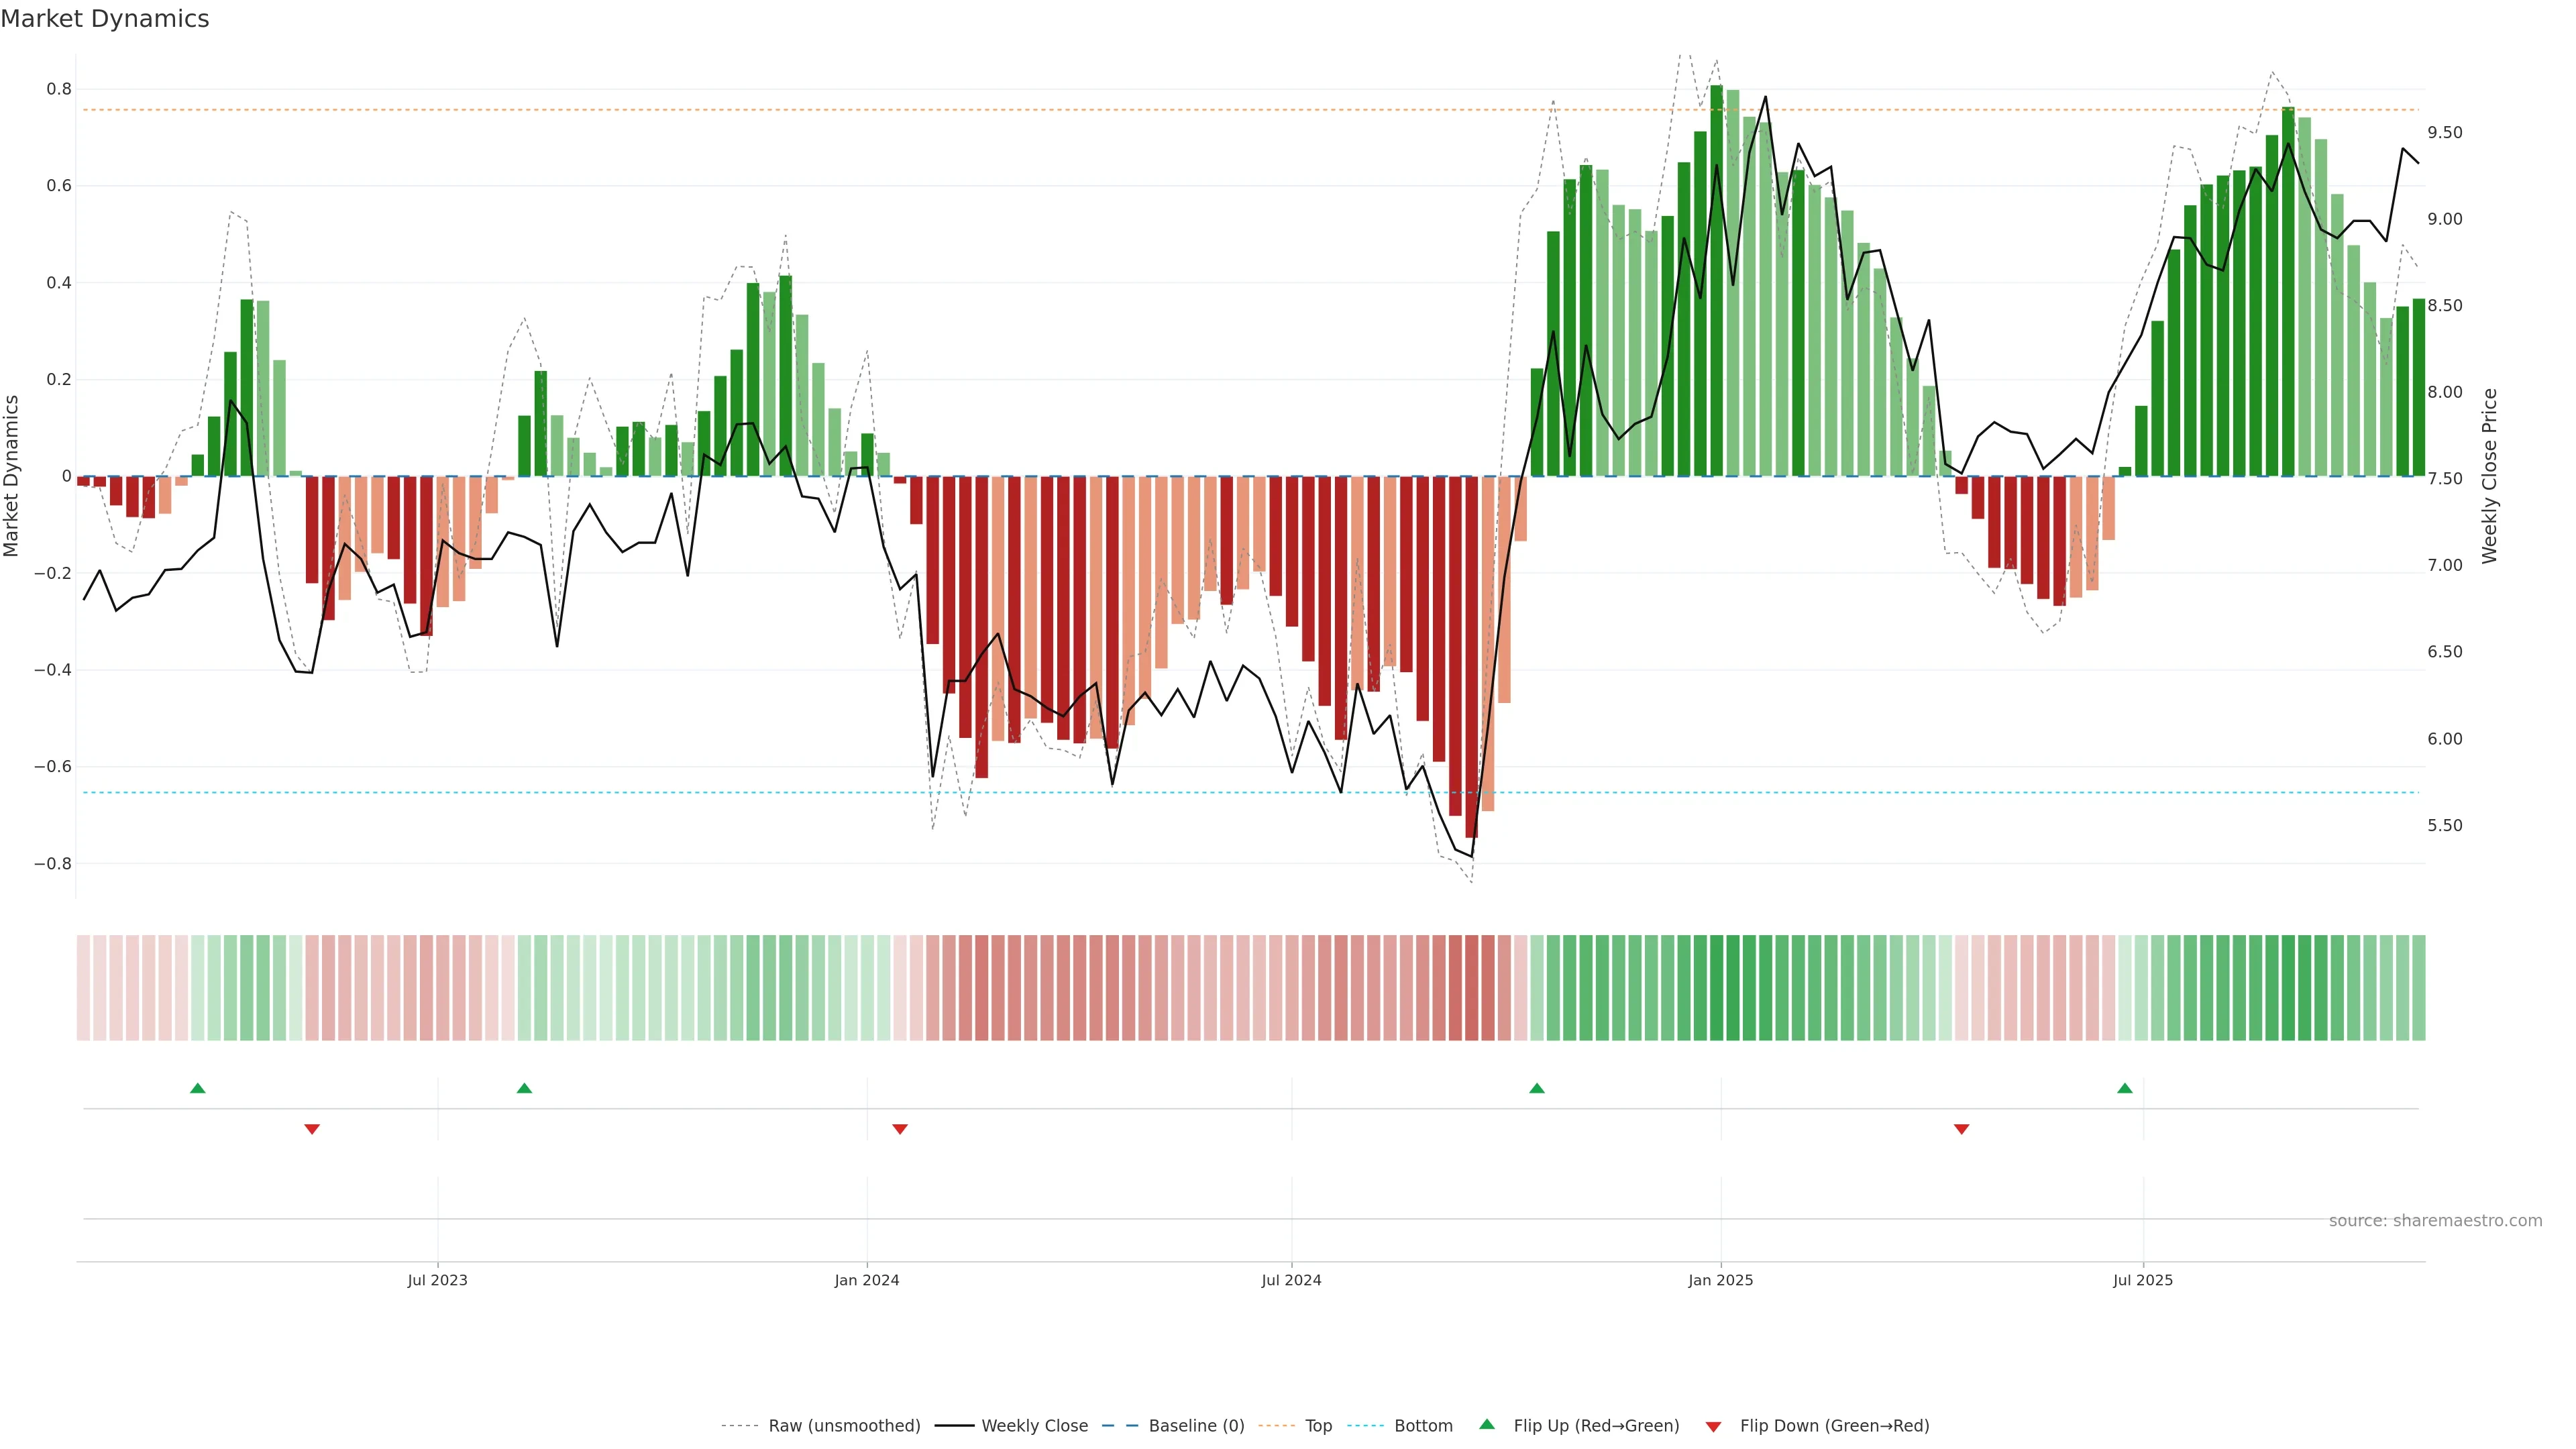This screenshot has width=2576, height=1449.
Task: Click the Jul 2024 axis label
Action: coord(1291,1280)
